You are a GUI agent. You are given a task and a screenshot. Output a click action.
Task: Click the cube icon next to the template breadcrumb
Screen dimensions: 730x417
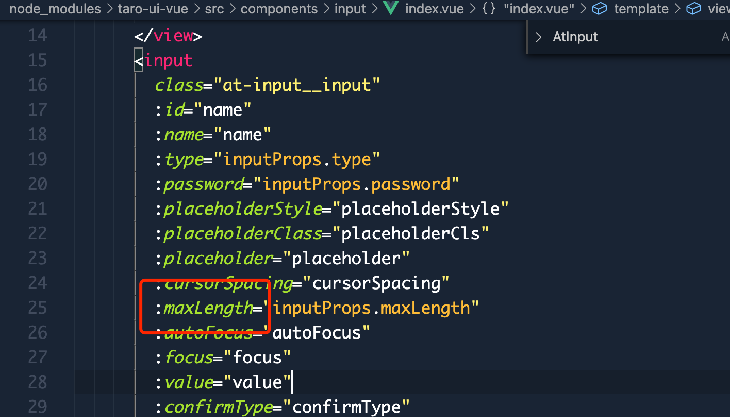point(600,9)
